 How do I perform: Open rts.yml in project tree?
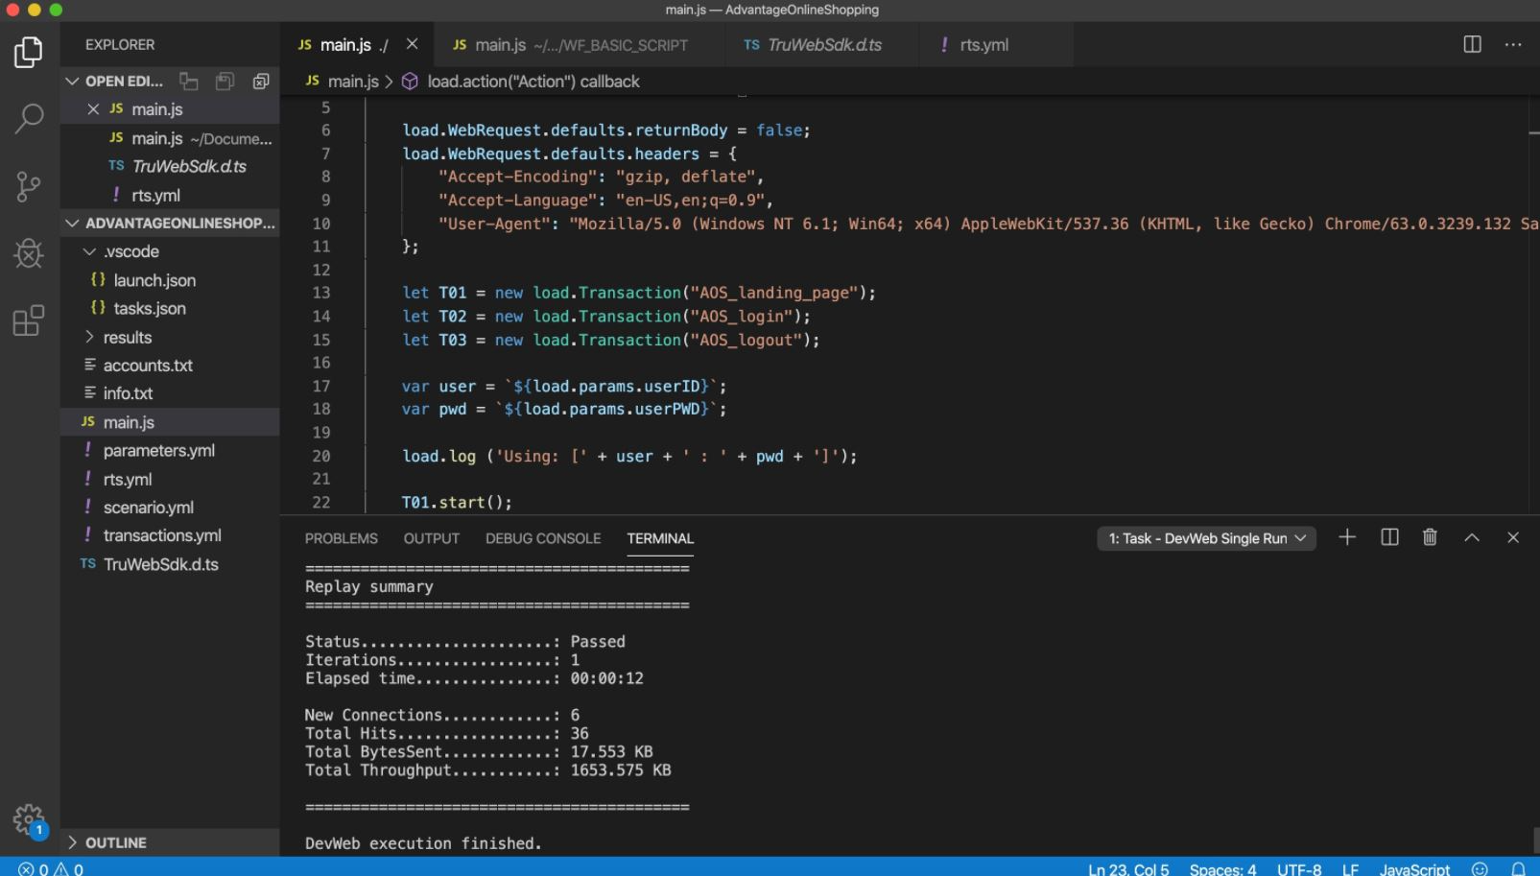pyautogui.click(x=170, y=479)
